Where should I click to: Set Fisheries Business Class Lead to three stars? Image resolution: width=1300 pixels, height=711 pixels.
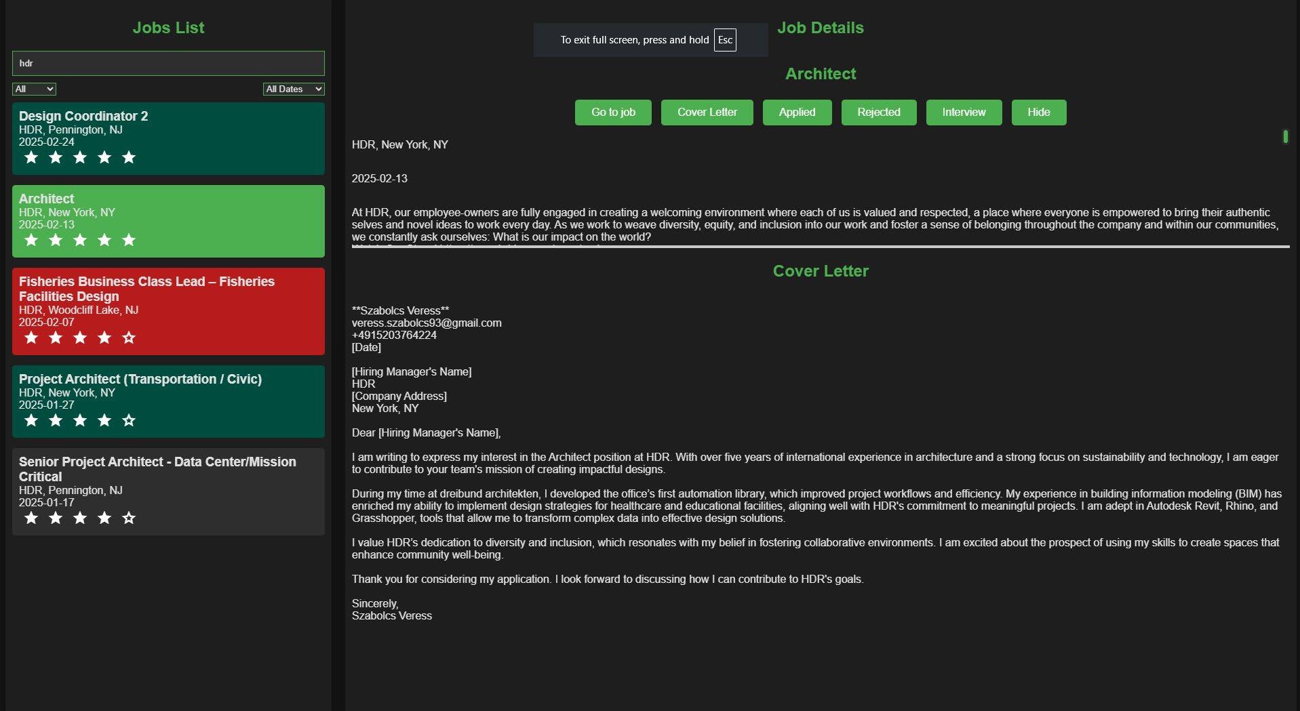pos(80,338)
